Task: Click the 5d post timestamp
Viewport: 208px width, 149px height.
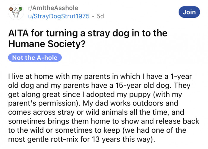Action: click(100, 16)
